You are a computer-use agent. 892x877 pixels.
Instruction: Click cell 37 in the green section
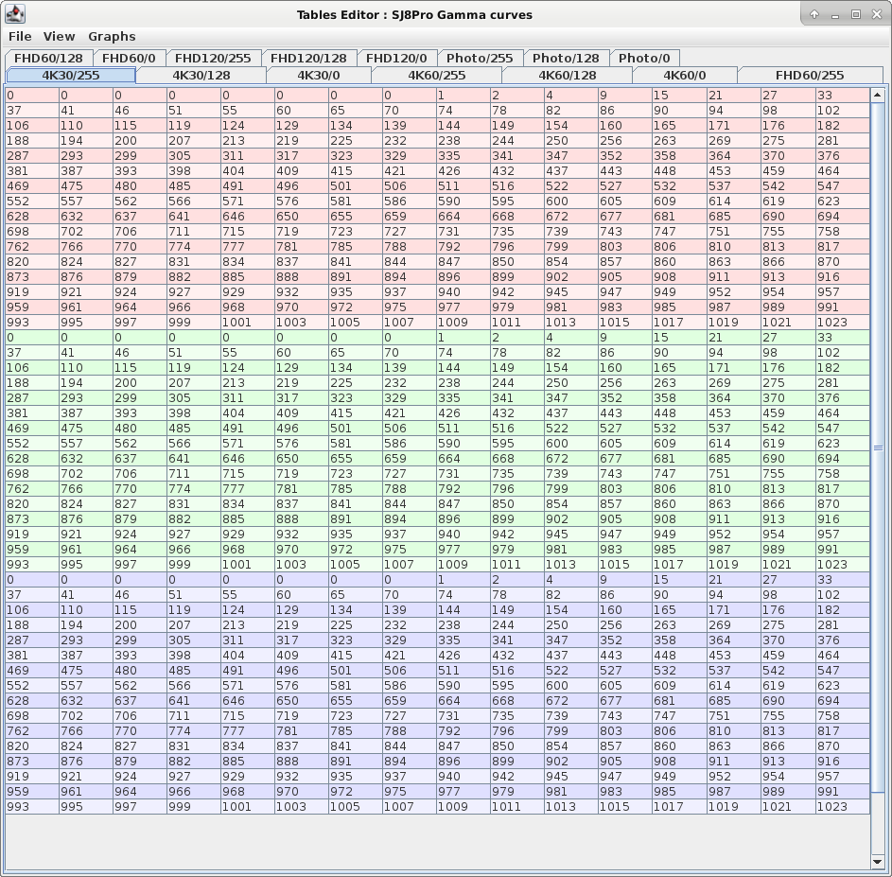click(32, 352)
